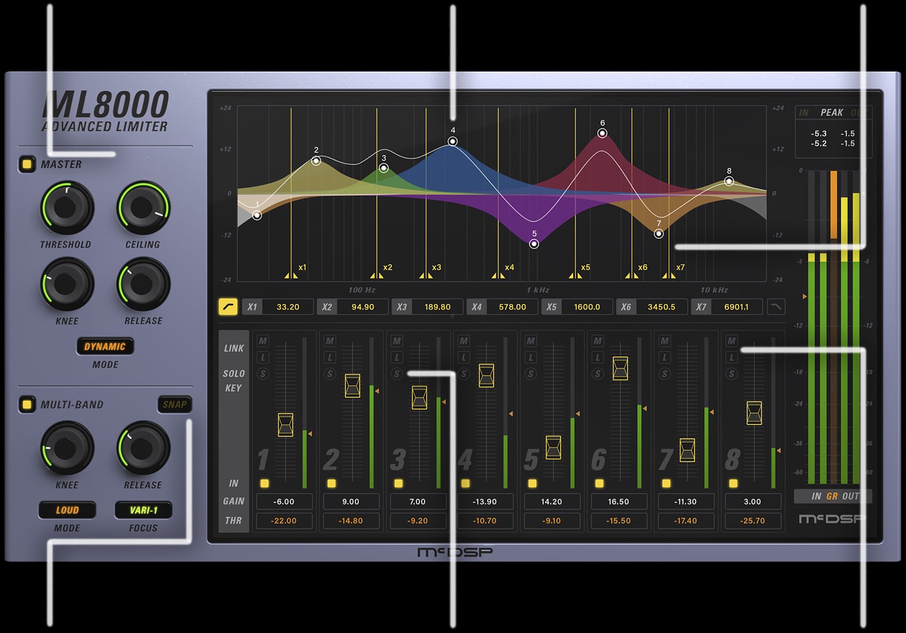Toggle the SNAP button

(x=175, y=404)
